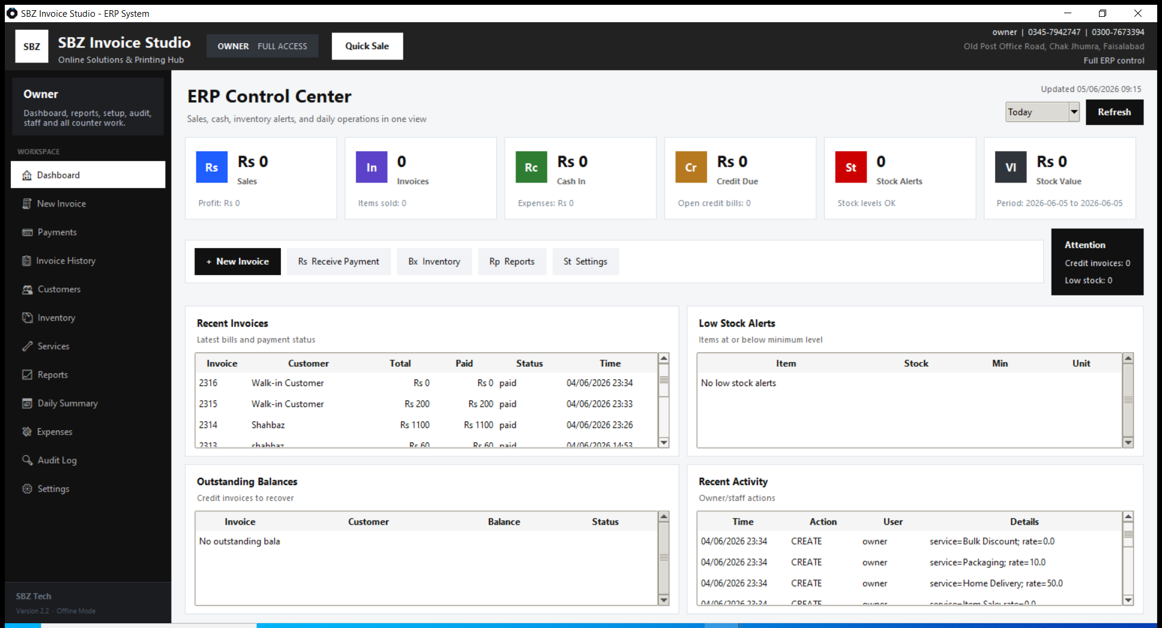Click the Rp Reports quick button
Image resolution: width=1162 pixels, height=628 pixels.
pos(512,261)
